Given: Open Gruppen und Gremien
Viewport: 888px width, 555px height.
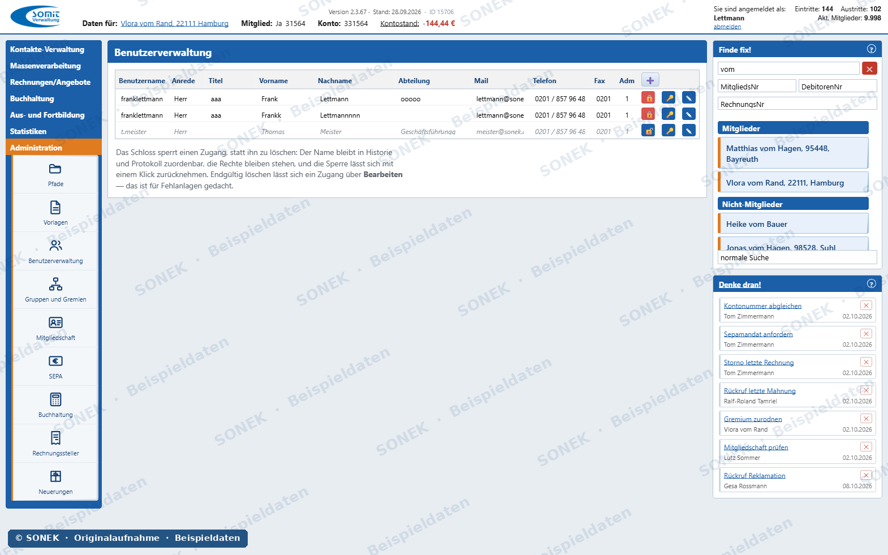Looking at the screenshot, I should 55,290.
